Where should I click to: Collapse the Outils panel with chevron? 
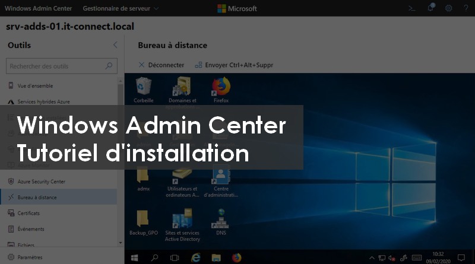[115, 45]
